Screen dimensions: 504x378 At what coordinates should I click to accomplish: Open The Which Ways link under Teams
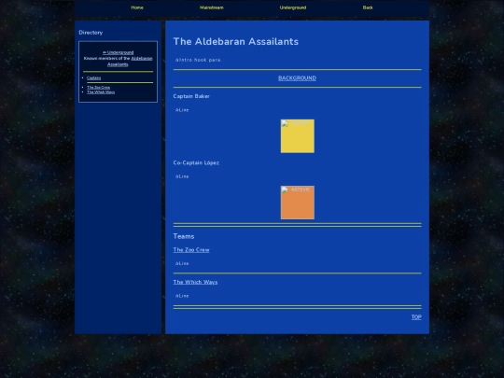[195, 282]
